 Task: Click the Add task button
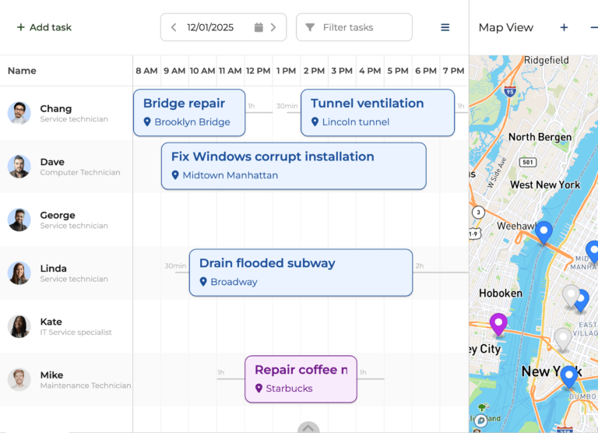click(44, 27)
